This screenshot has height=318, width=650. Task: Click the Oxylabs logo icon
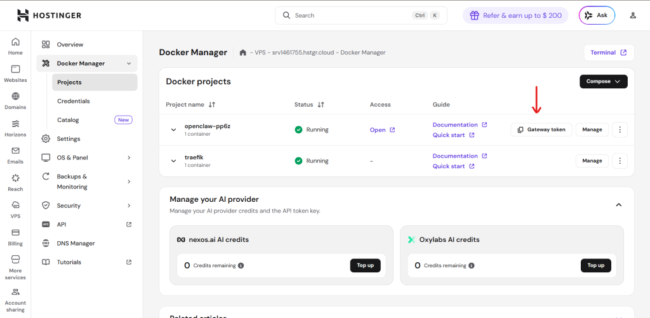point(411,240)
